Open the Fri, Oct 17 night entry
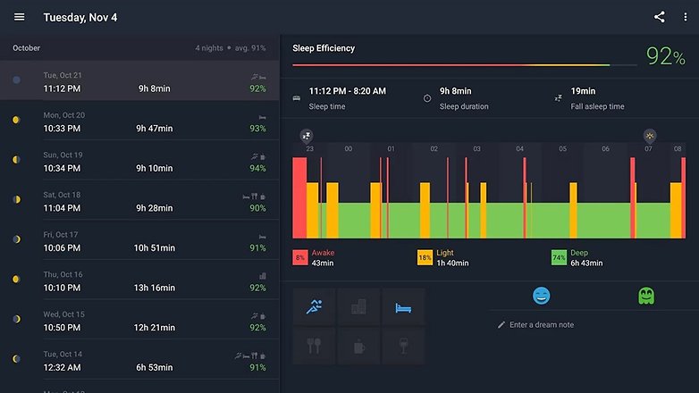This screenshot has height=393, width=699. click(x=139, y=239)
